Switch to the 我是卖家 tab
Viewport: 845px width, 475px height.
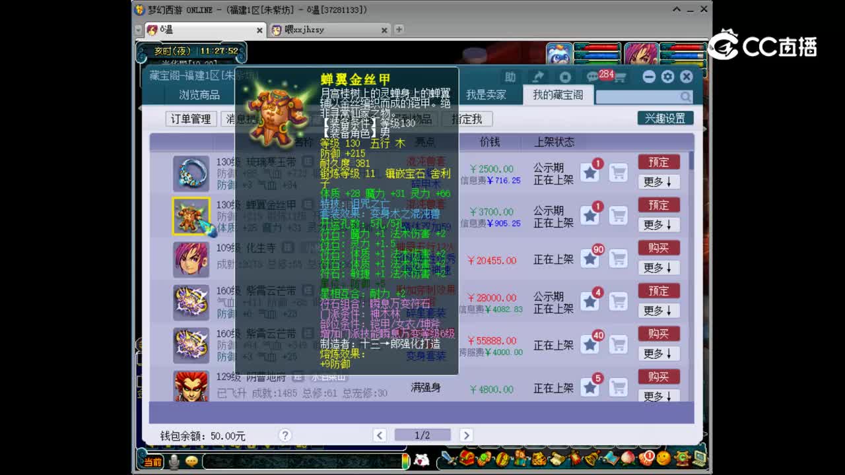486,95
